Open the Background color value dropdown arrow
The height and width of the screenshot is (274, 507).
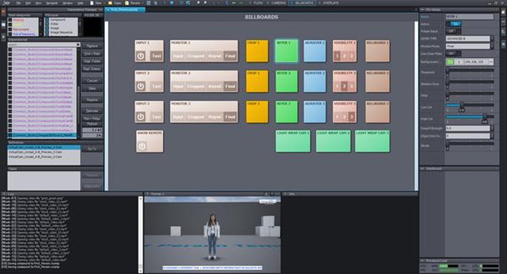point(491,61)
